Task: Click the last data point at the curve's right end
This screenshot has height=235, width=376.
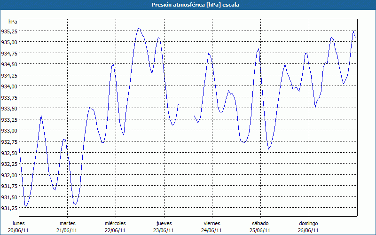Action: pyautogui.click(x=355, y=38)
